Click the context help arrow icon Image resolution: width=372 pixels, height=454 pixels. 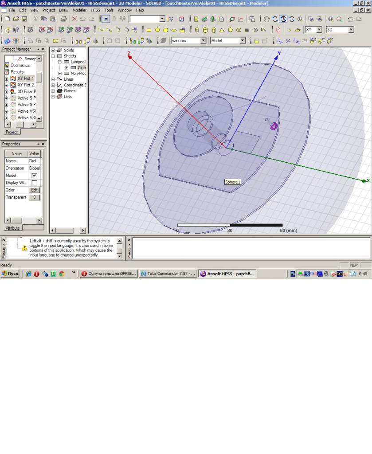(16, 30)
